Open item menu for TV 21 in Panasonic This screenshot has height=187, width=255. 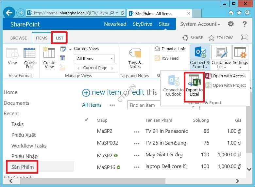[137, 132]
